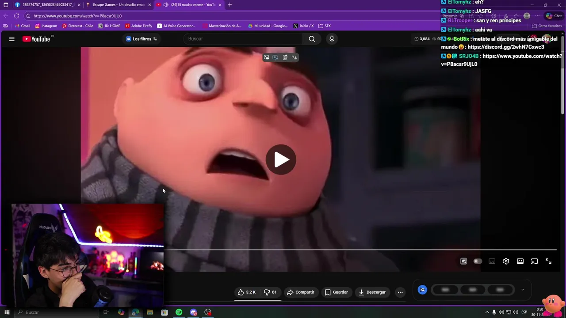Screen dimensions: 566x318
Task: Go back with the browser back arrow
Action: [6, 16]
